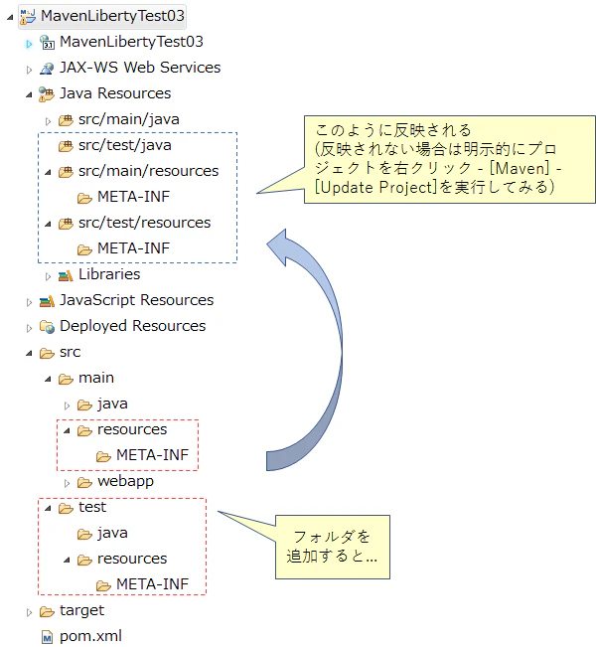This screenshot has height=647, width=596.
Task: Click the src/main/resources package folder icon
Action: [x=66, y=172]
